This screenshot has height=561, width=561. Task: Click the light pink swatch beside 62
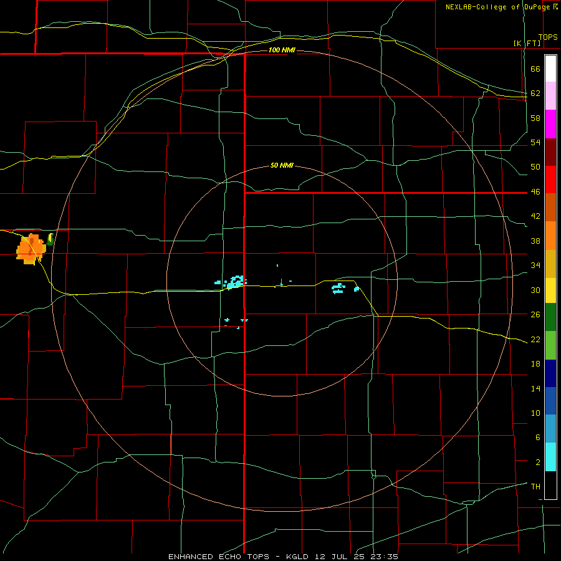click(550, 95)
